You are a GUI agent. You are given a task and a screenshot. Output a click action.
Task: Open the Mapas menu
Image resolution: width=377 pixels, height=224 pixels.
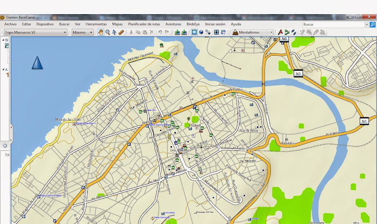coord(117,24)
